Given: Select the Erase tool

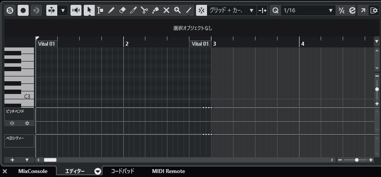Looking at the screenshot, I should point(122,11).
